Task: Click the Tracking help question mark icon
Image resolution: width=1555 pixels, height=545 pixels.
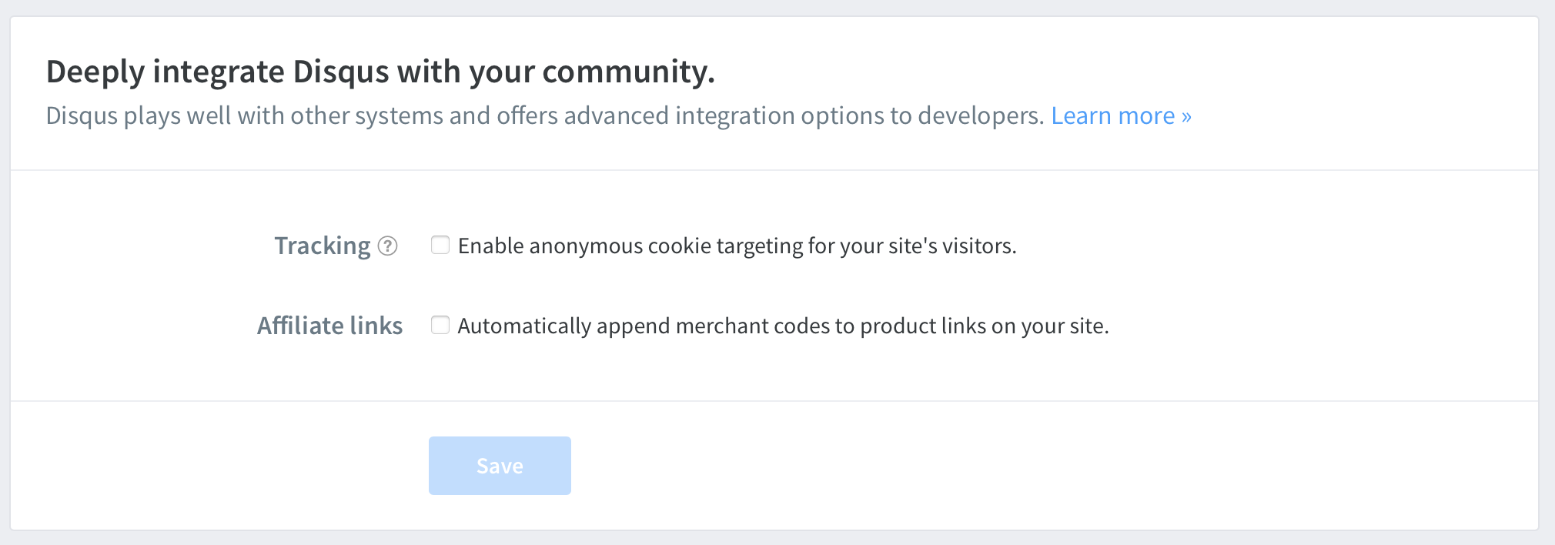Action: [x=388, y=246]
